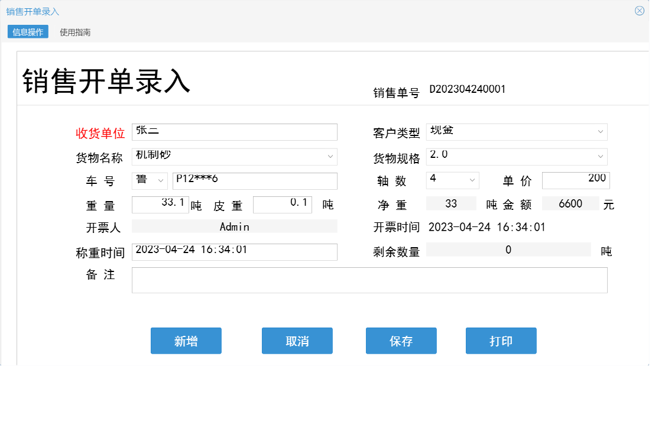The width and height of the screenshot is (668, 421).
Task: Select the 信息操作 tab
Action: pos(27,31)
